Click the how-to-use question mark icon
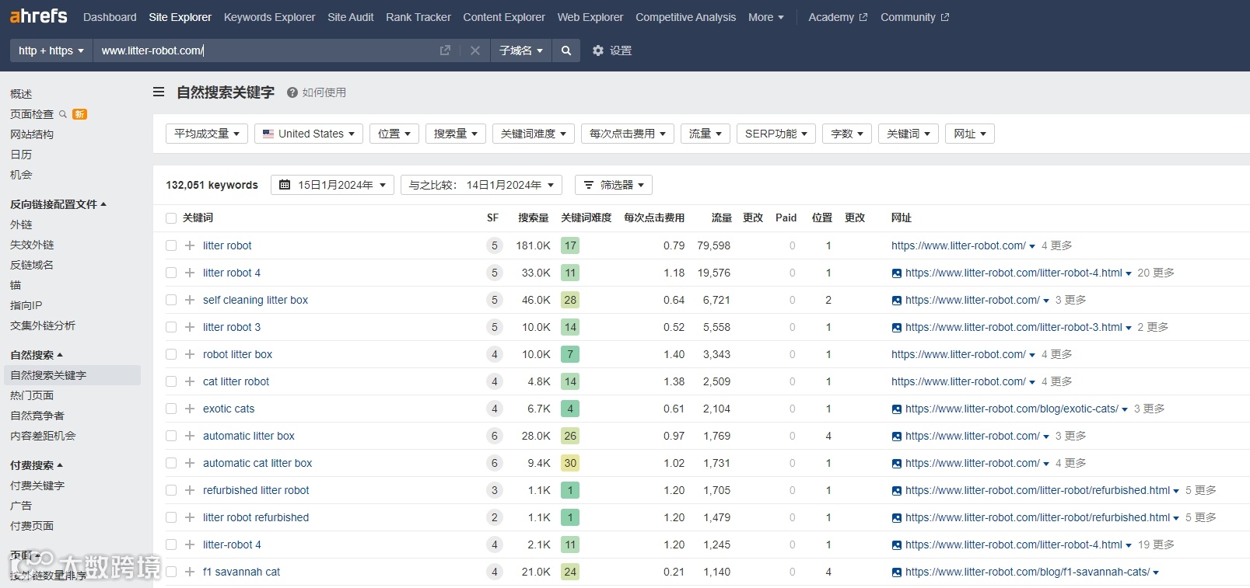The height and width of the screenshot is (588, 1250). click(292, 92)
